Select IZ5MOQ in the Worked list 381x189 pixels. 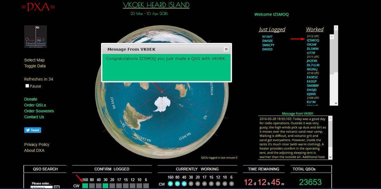tap(313, 41)
